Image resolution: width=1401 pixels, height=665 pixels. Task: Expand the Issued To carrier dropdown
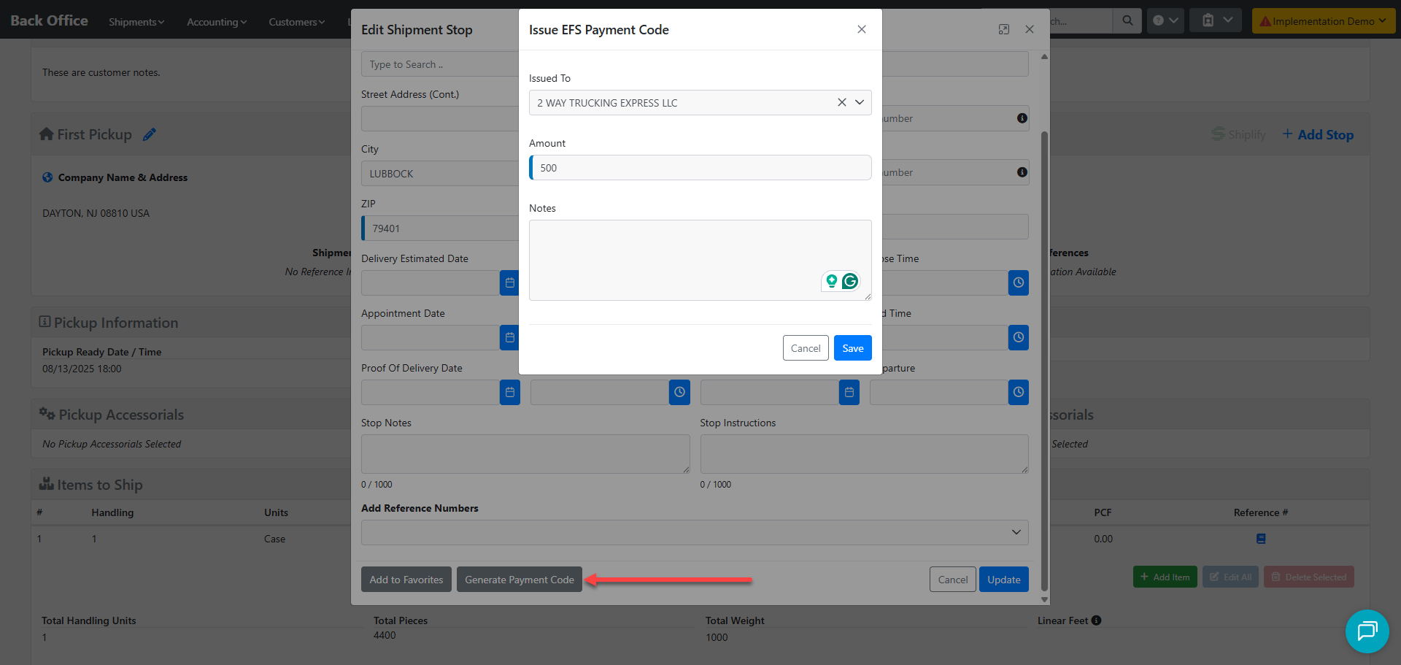(x=860, y=102)
